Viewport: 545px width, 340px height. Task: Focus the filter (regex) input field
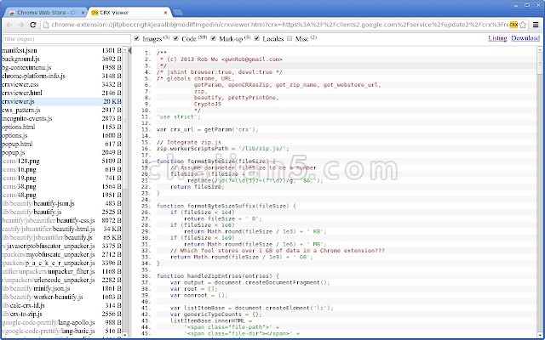coord(66,39)
